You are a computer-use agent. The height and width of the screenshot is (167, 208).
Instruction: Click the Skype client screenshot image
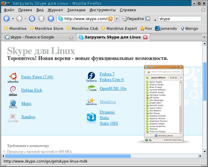[x=164, y=104]
